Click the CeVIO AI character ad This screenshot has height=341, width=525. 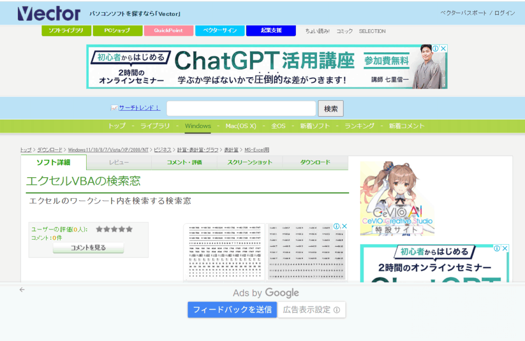tap(397, 199)
